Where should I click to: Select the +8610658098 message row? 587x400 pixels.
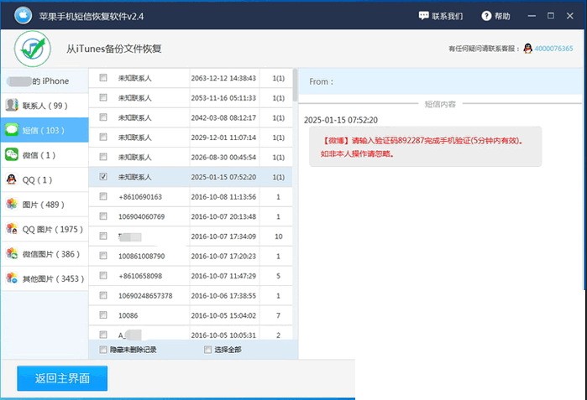191,276
